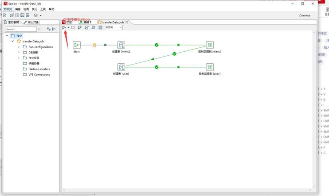Click green check on bottom hop
This screenshot has height=196, width=329.
coord(157,67)
